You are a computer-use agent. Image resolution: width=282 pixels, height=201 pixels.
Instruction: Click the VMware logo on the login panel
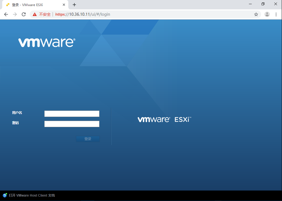pos(46,42)
